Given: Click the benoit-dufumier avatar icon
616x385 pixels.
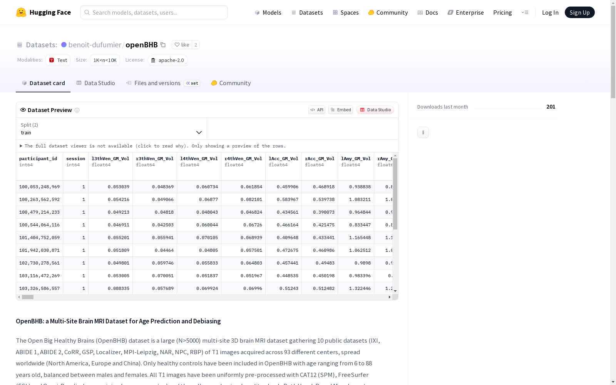Looking at the screenshot, I should click(x=64, y=45).
